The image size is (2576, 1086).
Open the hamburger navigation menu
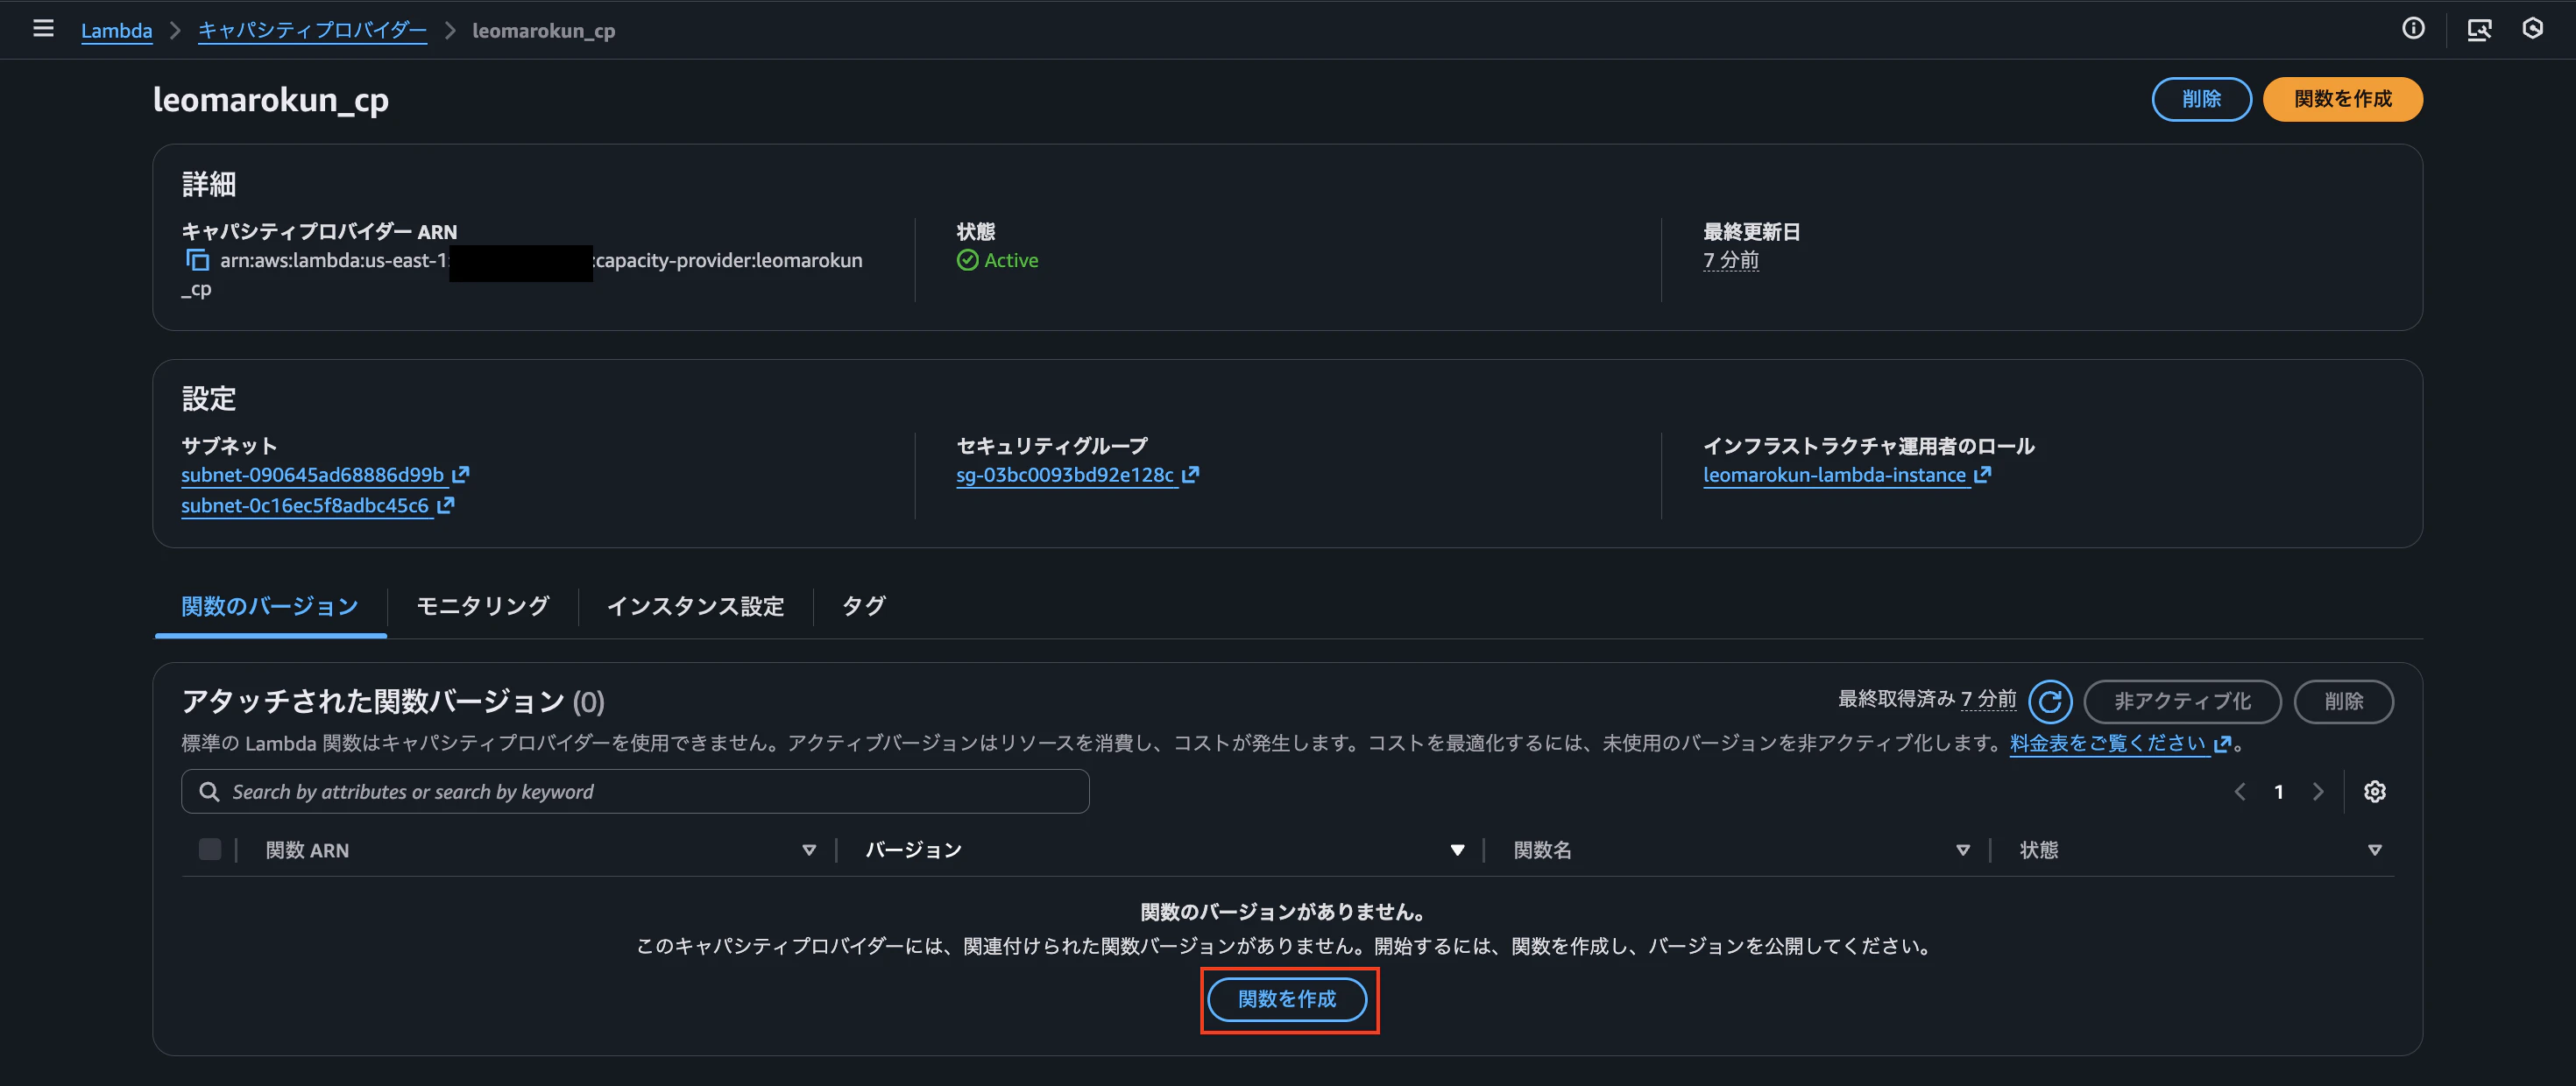[x=43, y=29]
